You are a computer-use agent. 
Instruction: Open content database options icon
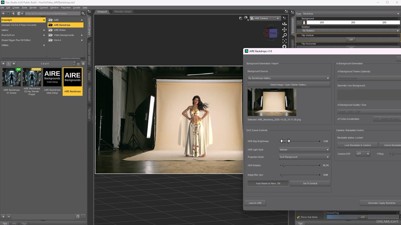click(x=20, y=13)
